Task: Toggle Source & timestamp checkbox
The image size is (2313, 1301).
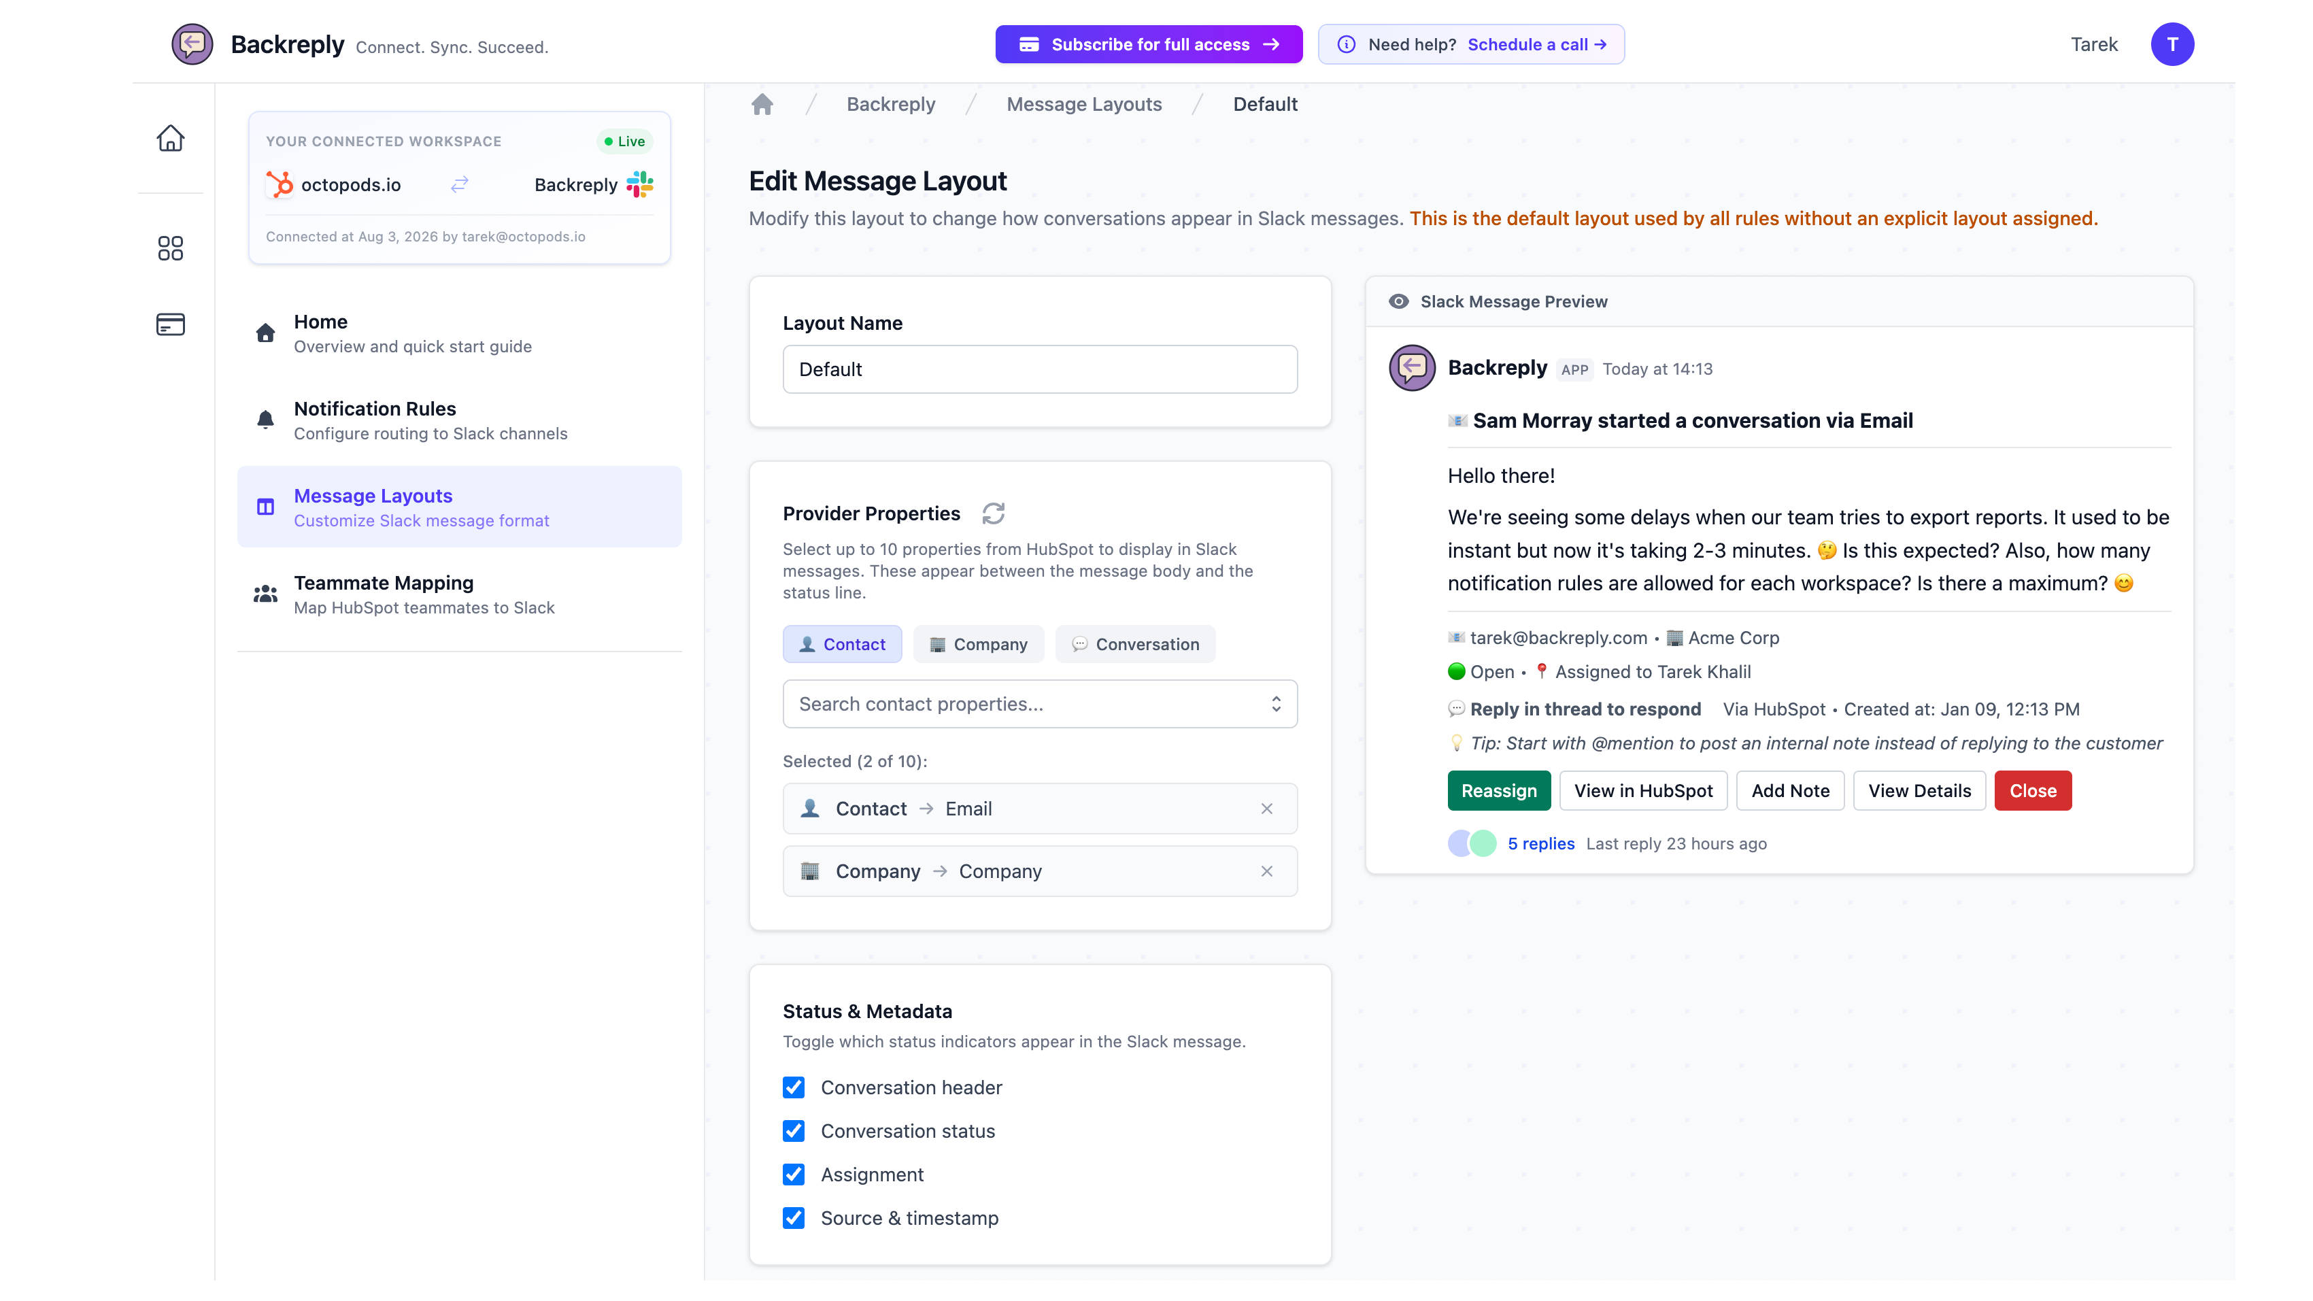Action: [x=794, y=1219]
